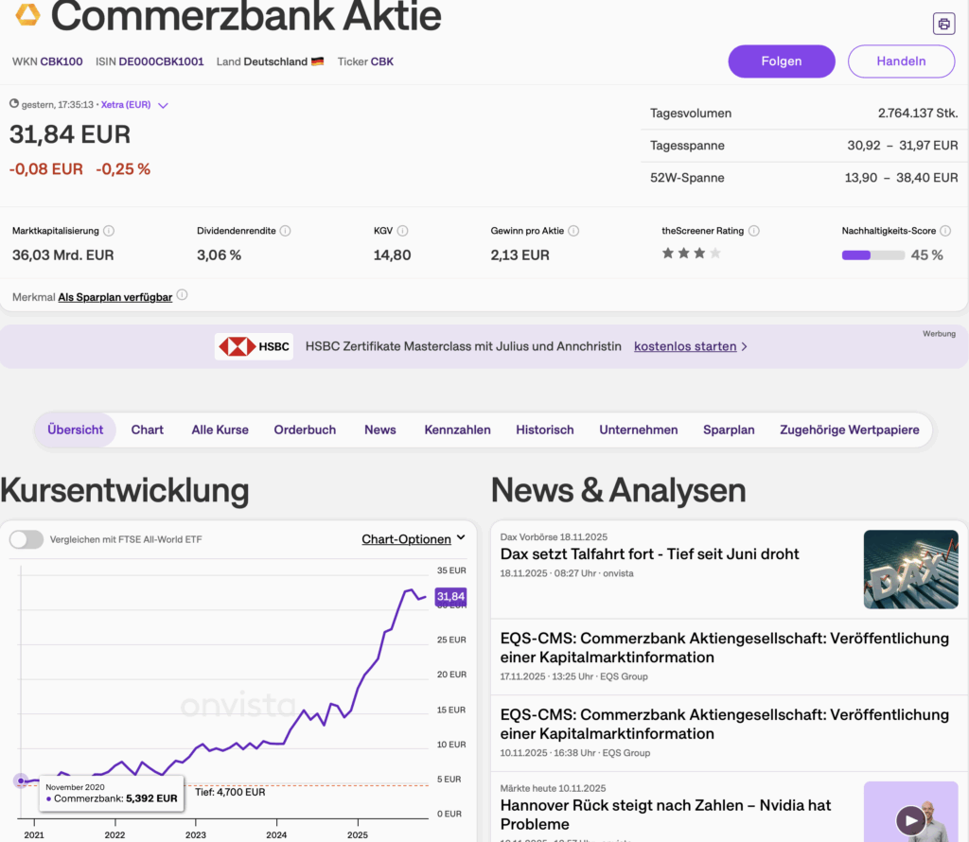Select the Historisch tab
969x842 pixels.
point(544,430)
